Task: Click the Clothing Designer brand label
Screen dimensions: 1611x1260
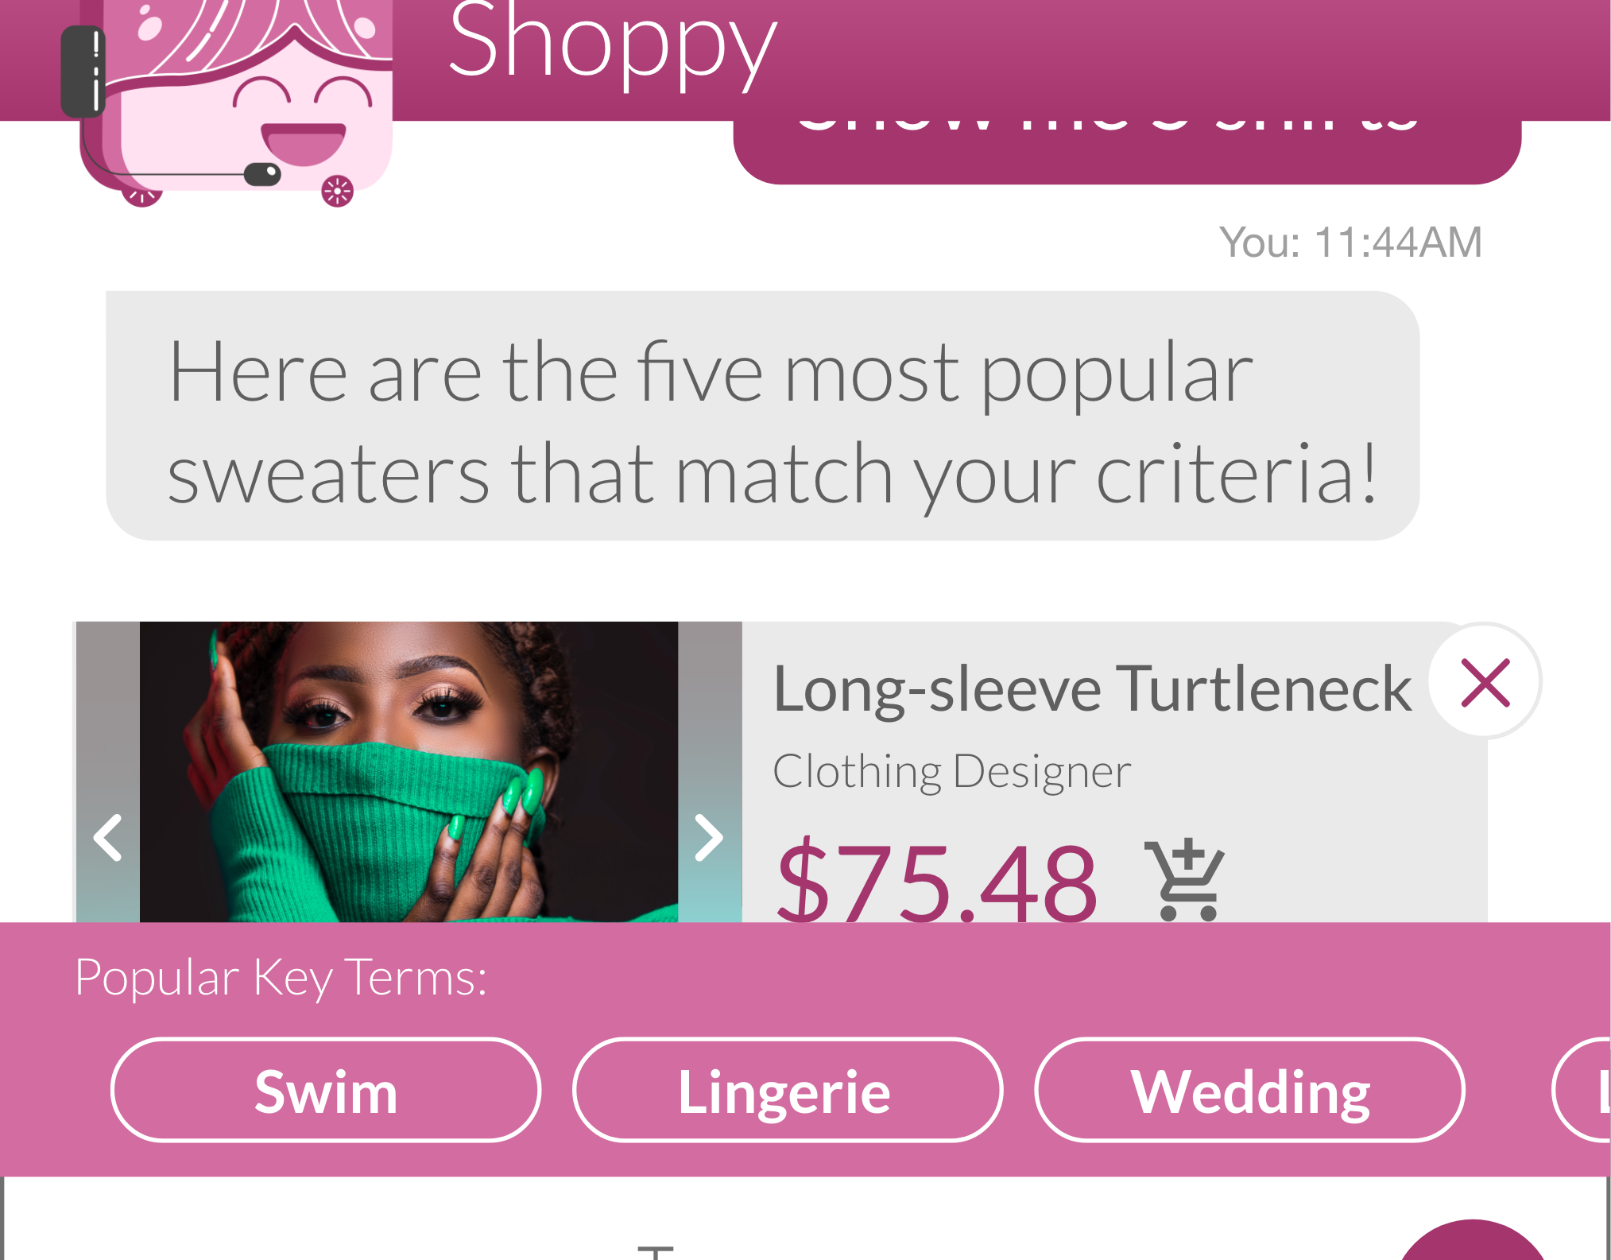Action: [951, 771]
